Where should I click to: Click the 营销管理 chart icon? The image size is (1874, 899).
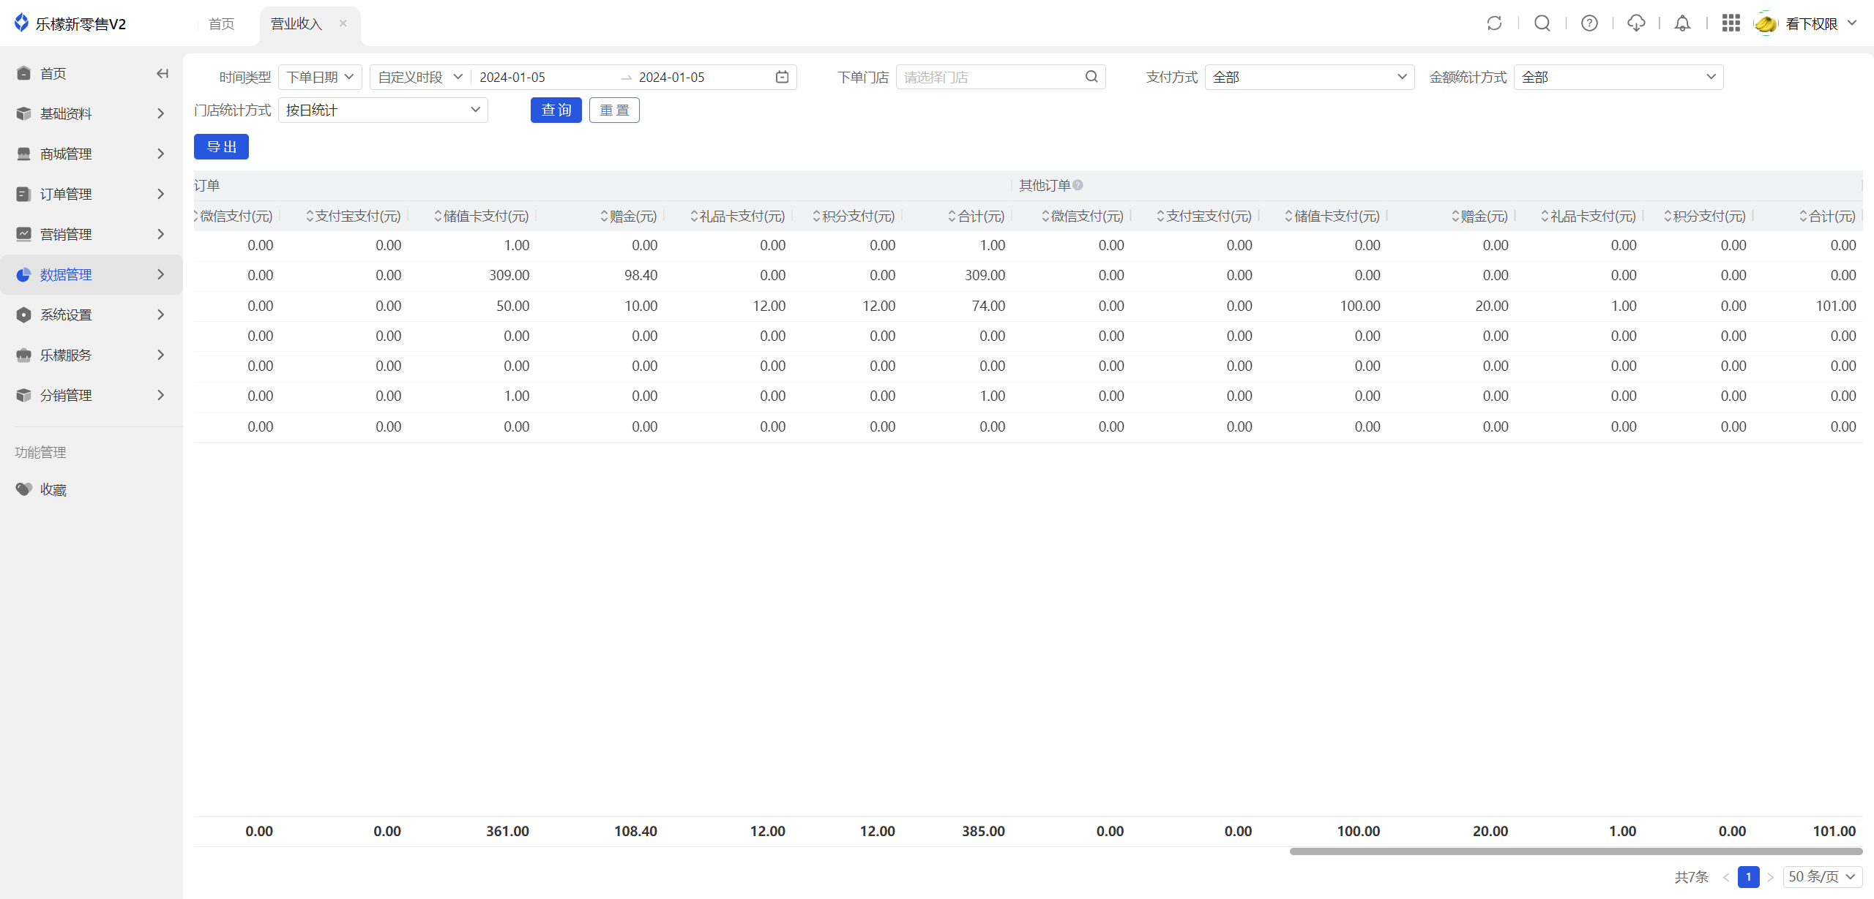[23, 234]
